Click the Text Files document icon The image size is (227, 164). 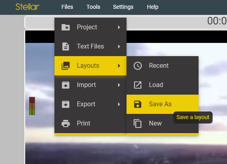[66, 47]
